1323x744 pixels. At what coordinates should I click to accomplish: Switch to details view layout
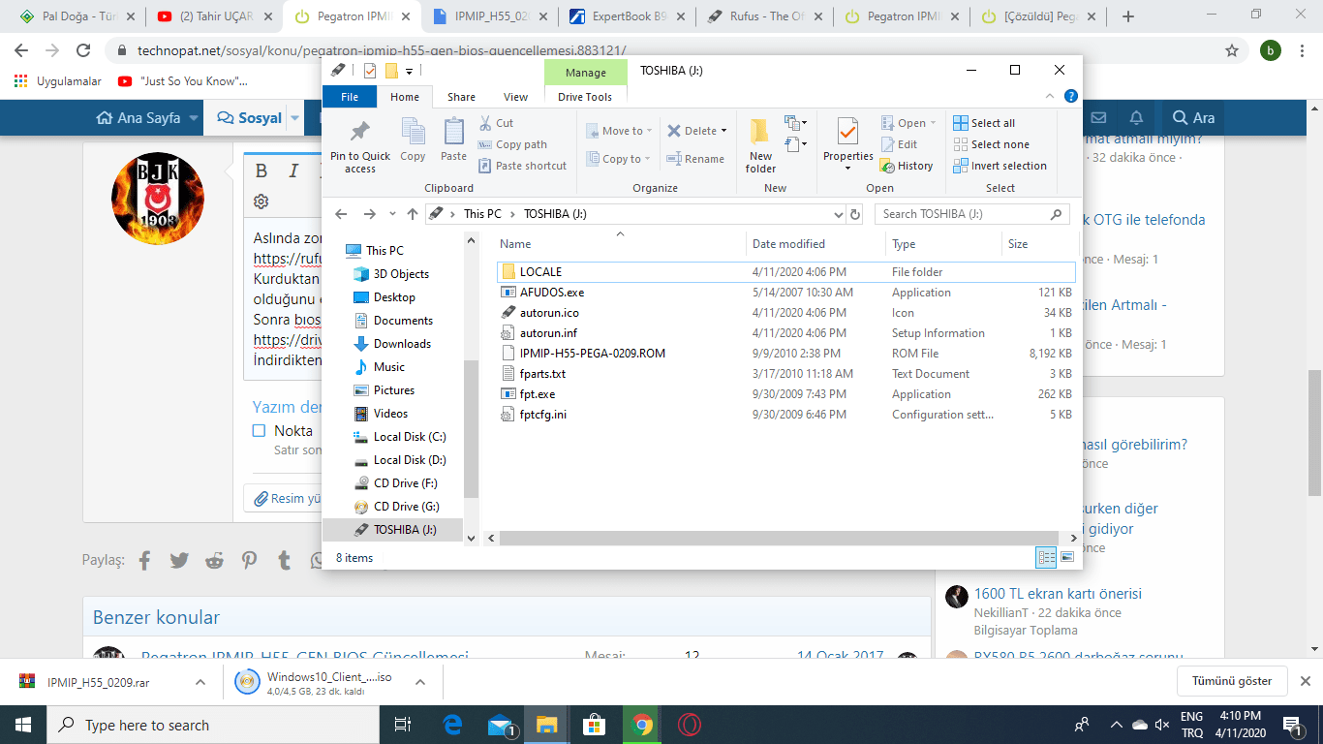point(1046,557)
